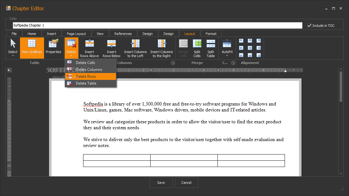Cancel chapter editing
The image size is (349, 196).
click(187, 183)
